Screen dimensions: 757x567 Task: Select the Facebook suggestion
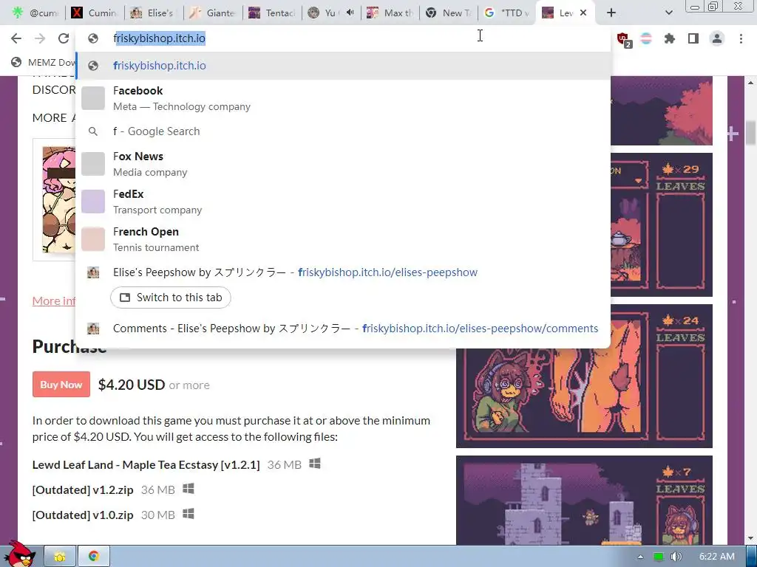point(343,98)
